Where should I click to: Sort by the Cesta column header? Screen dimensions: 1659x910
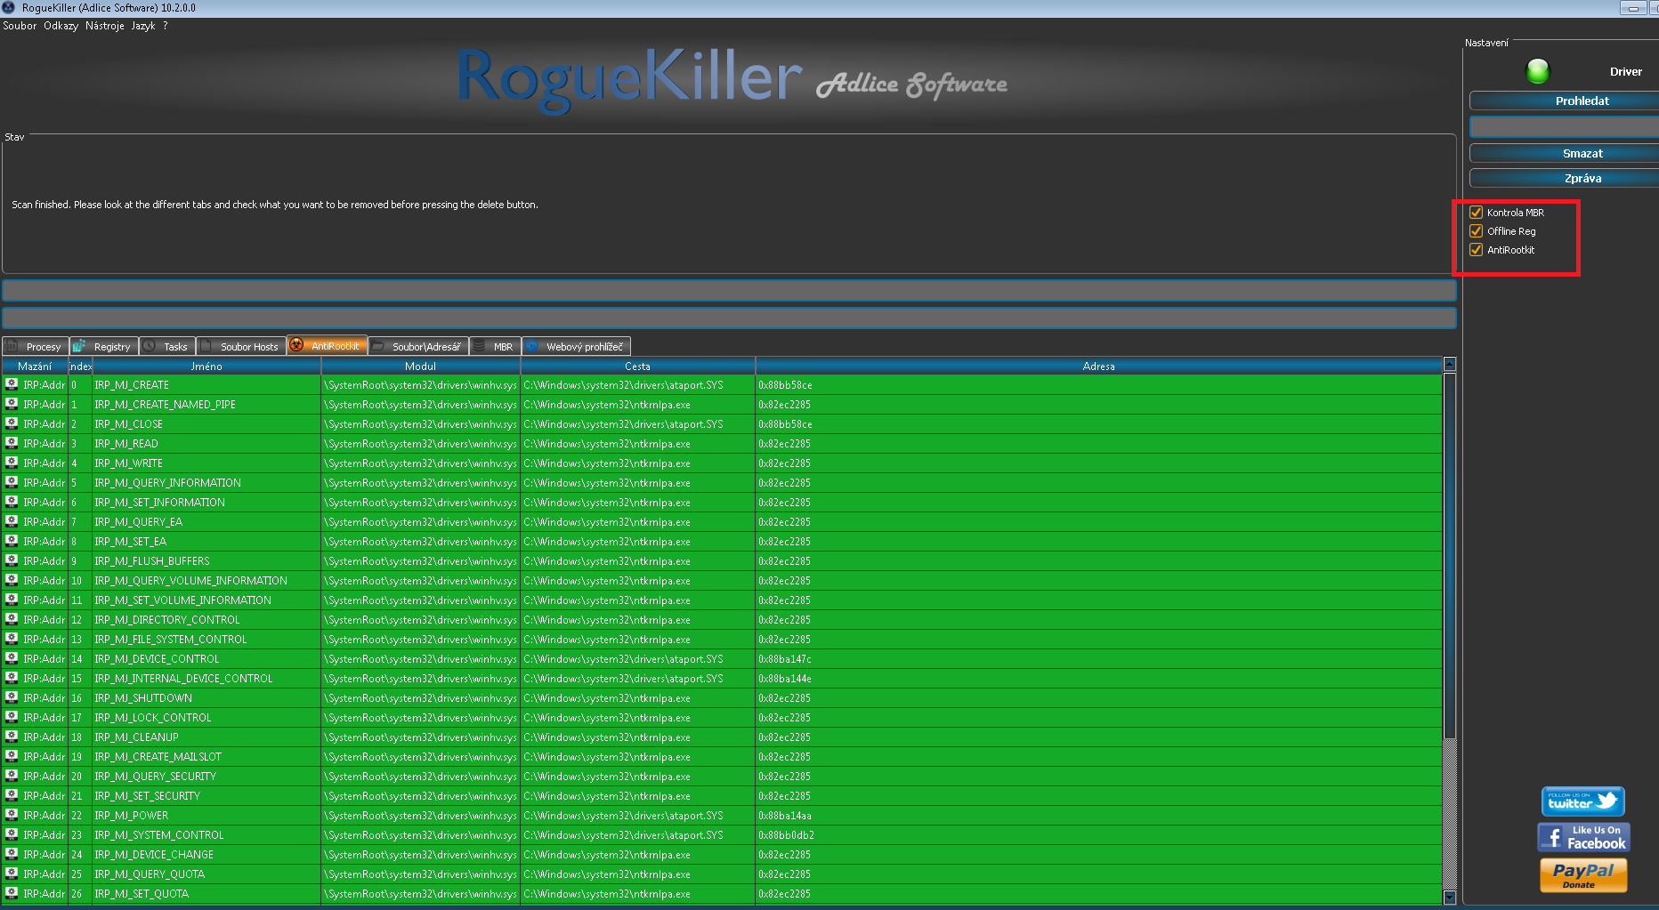click(x=637, y=366)
